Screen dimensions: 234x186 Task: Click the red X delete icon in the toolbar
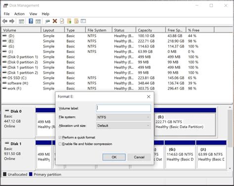coord(55,21)
